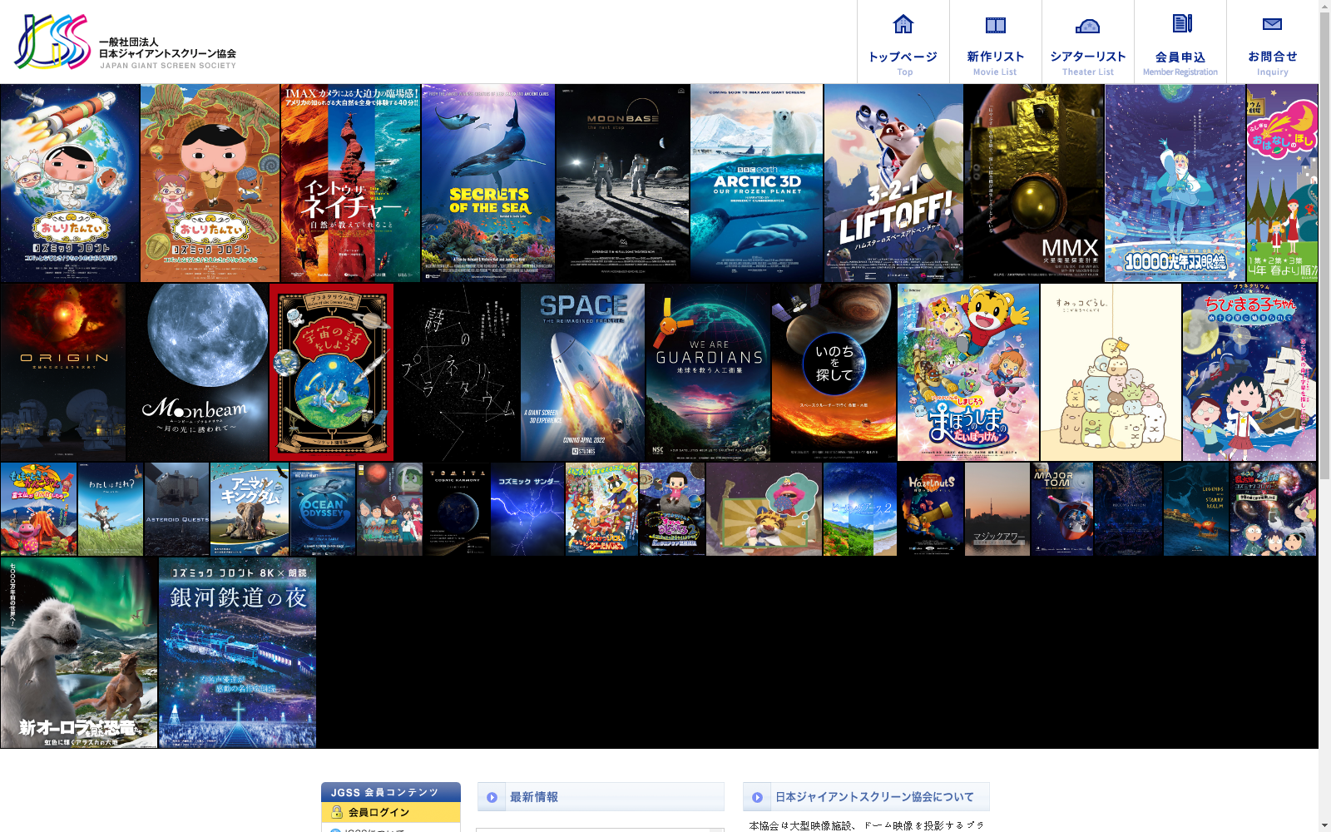The width and height of the screenshot is (1331, 832).
Task: Click the Theater List dome icon
Action: click(1088, 26)
